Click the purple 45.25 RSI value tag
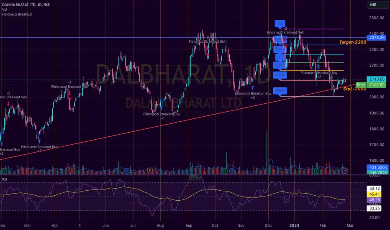The width and height of the screenshot is (390, 230). coord(374,200)
